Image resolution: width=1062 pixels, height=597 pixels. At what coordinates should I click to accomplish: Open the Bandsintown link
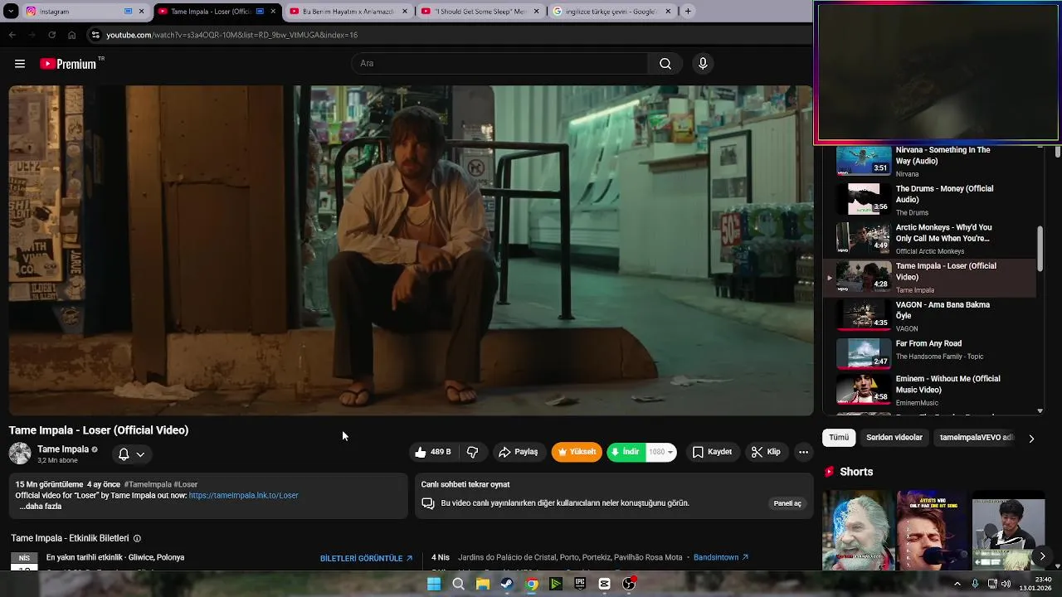pos(721,557)
